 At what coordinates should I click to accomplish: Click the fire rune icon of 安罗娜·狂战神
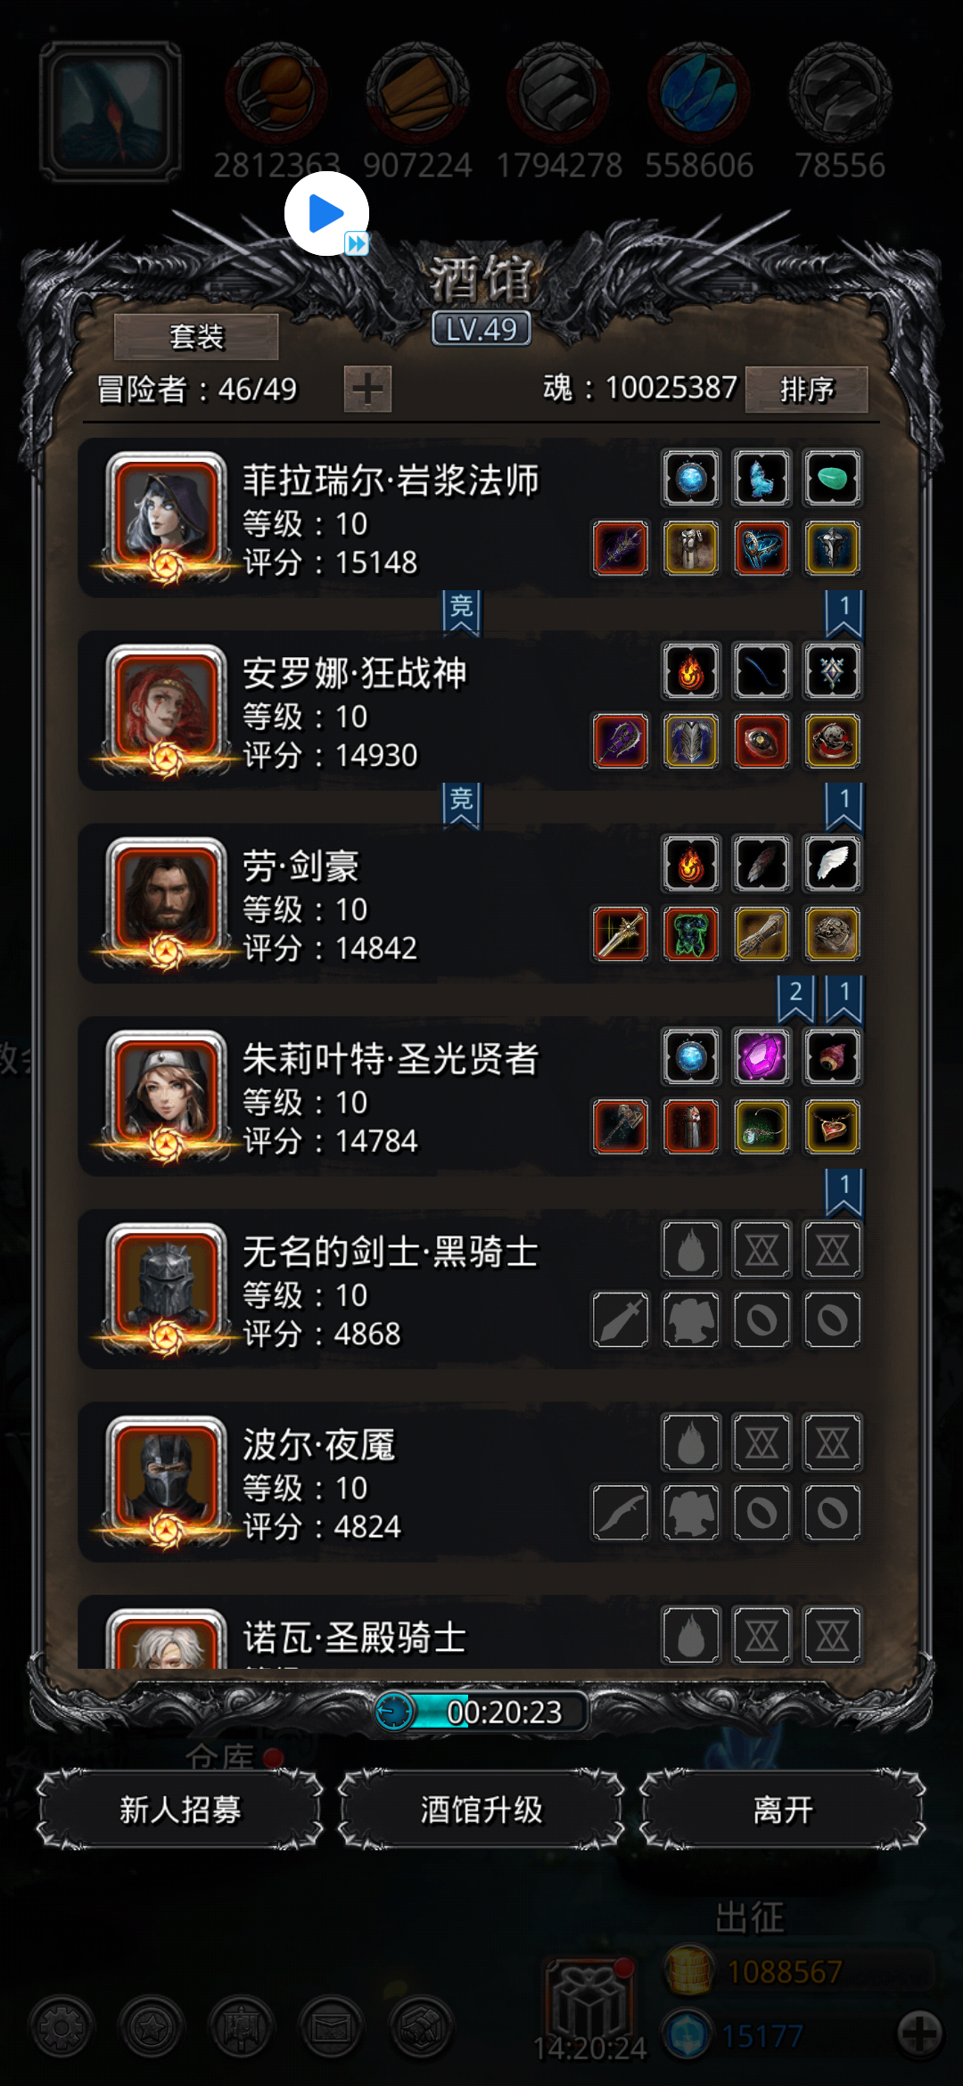[x=691, y=671]
